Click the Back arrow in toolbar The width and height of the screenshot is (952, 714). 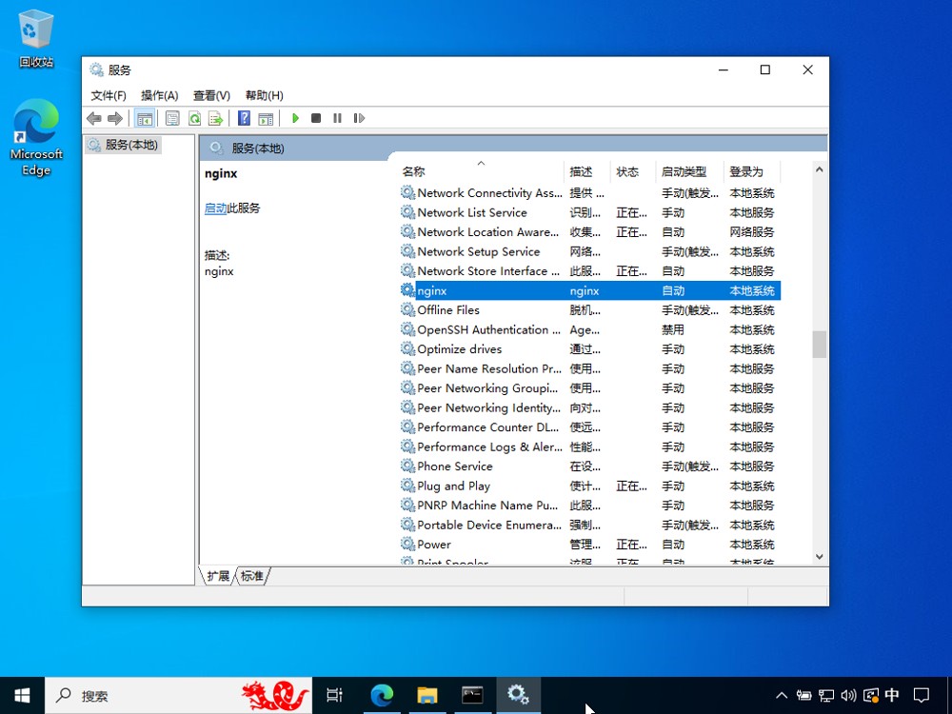(x=94, y=118)
